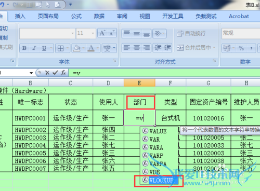Click the wrap text 自动换行 button
Viewport: 260px width, 191px height.
pos(191,33)
